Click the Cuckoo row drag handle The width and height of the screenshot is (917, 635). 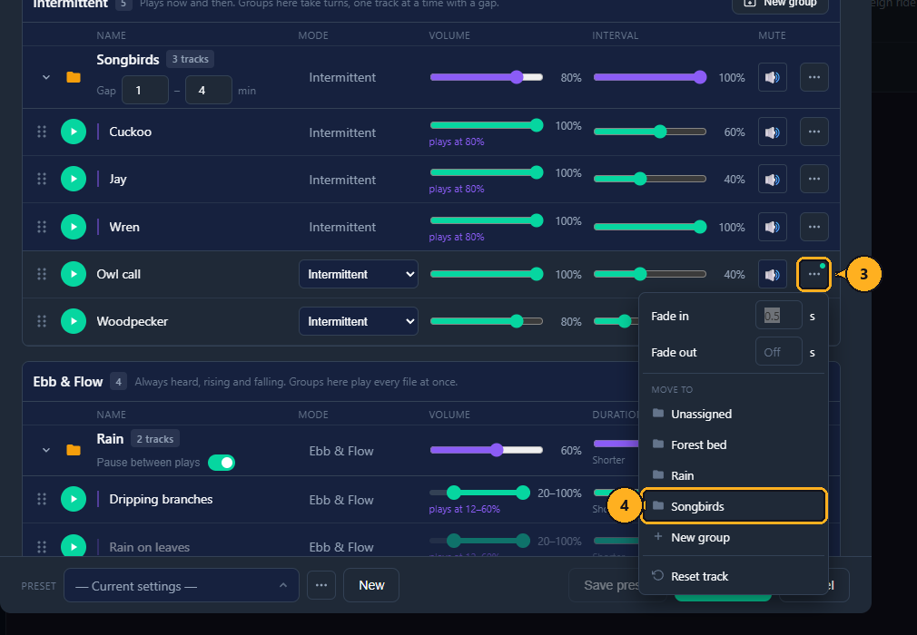42,132
